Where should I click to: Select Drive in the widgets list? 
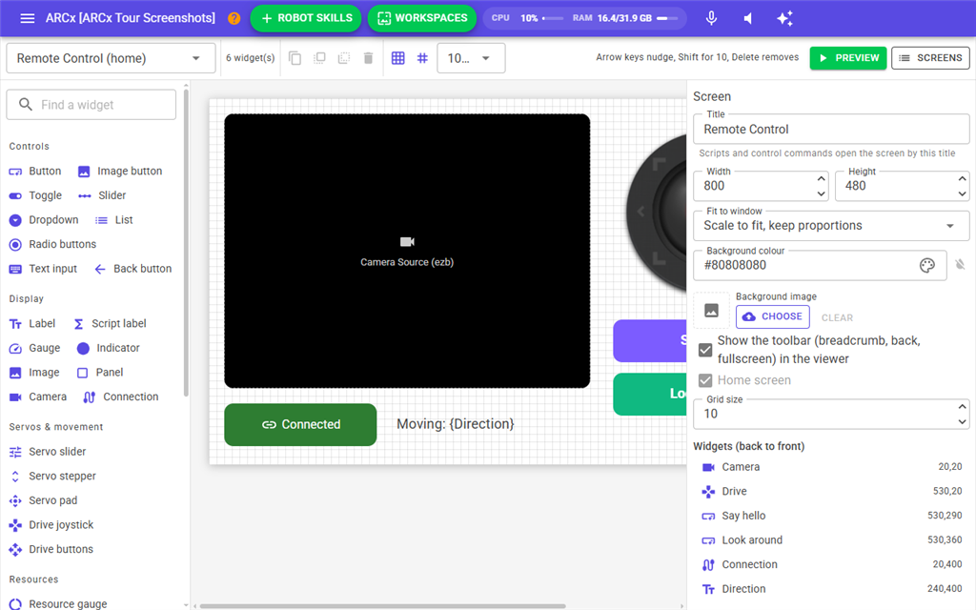coord(831,491)
